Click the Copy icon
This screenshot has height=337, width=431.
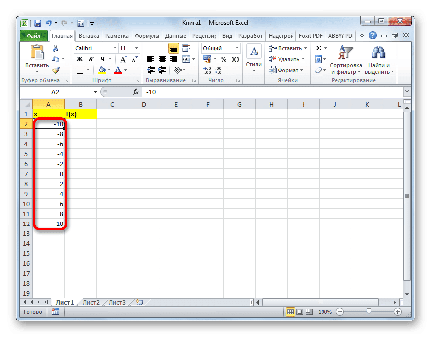coord(56,59)
